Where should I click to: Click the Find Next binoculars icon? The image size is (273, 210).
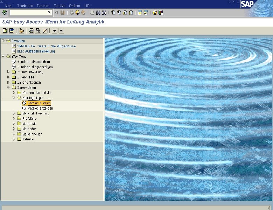tap(104, 13)
